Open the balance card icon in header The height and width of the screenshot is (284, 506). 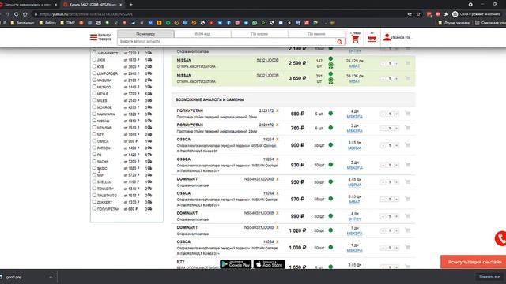tap(372, 39)
